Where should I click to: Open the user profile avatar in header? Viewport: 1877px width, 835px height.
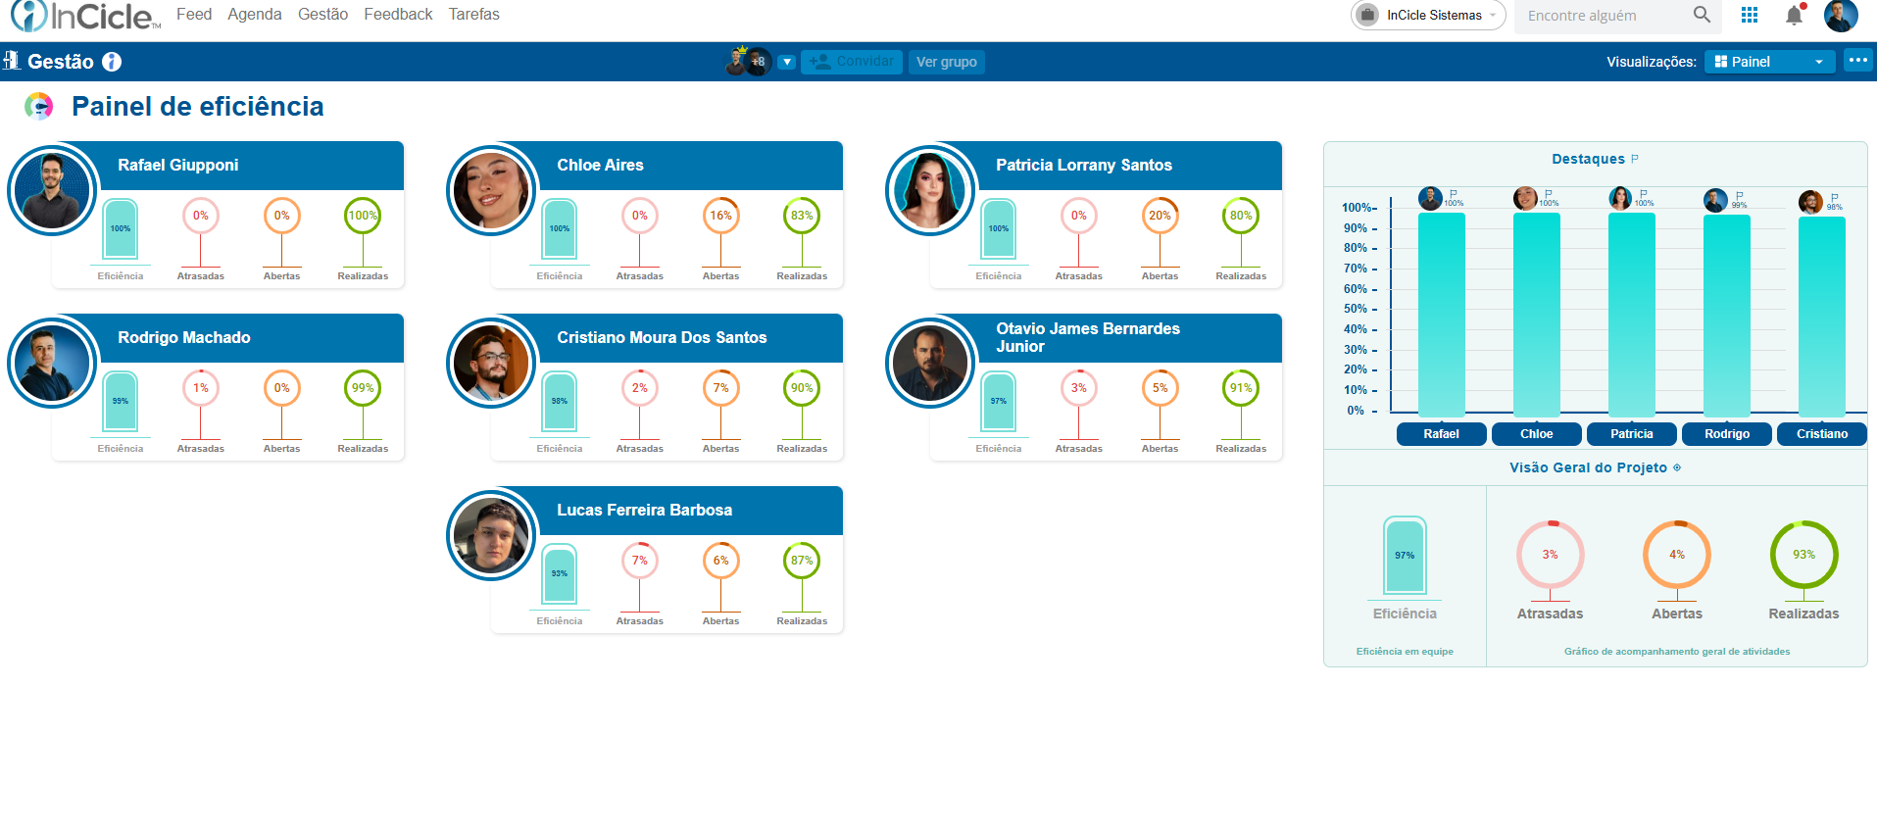1841,15
